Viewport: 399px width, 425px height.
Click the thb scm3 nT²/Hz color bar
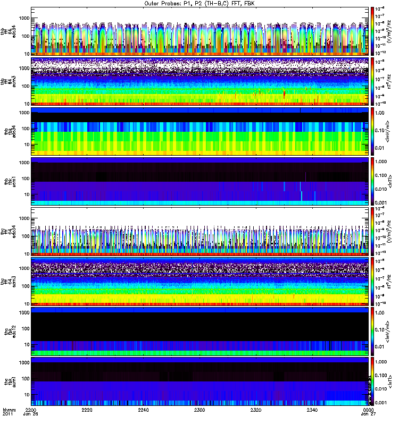(x=372, y=81)
